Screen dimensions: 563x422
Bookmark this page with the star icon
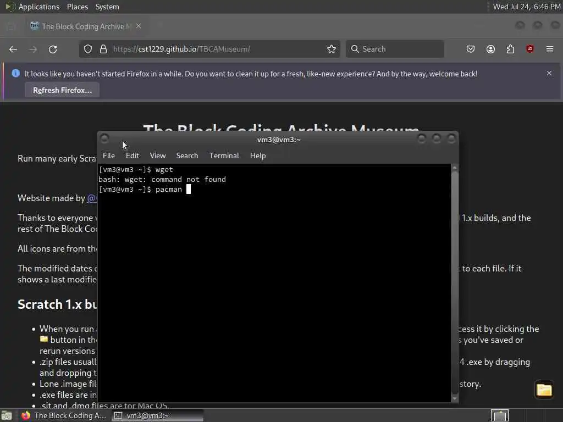coord(332,49)
